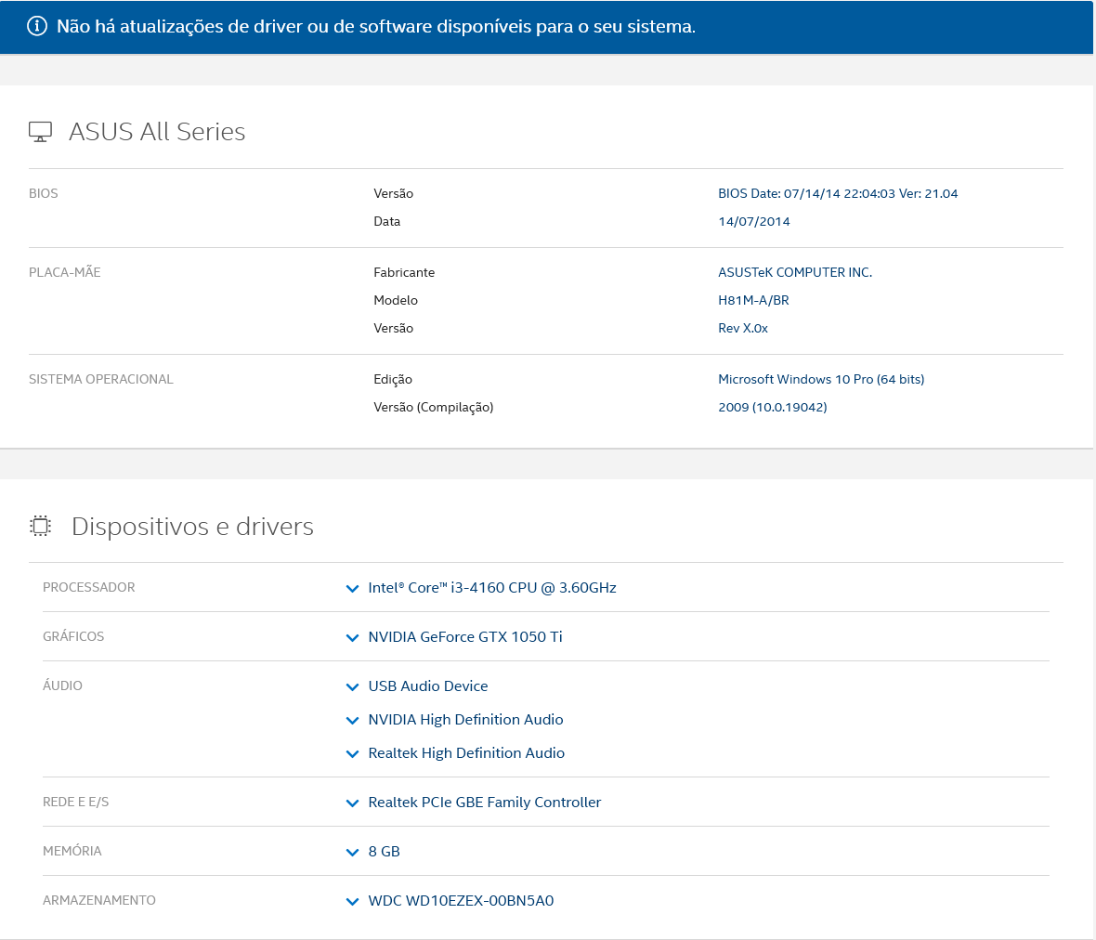Image resolution: width=1096 pixels, height=940 pixels.
Task: Expand the WDC WD10EZEX-00BN5A0 storage chevron
Action: coord(352,902)
